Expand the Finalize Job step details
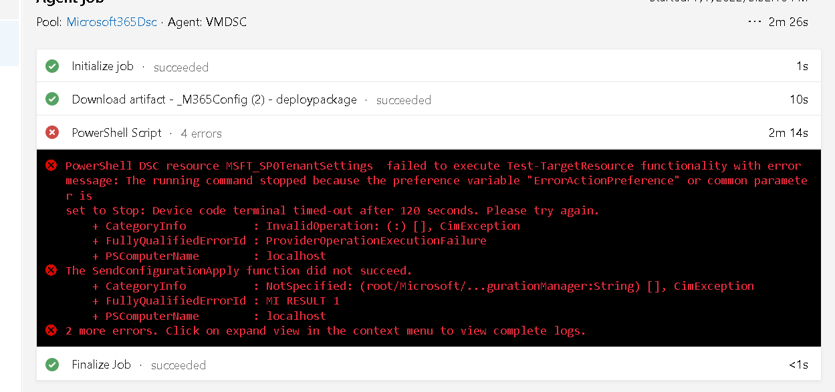835x392 pixels. 101,365
